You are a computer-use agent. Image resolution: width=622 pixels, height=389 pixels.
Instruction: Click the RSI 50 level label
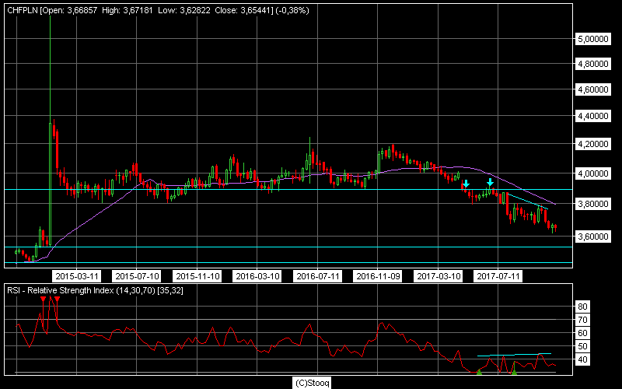(582, 346)
